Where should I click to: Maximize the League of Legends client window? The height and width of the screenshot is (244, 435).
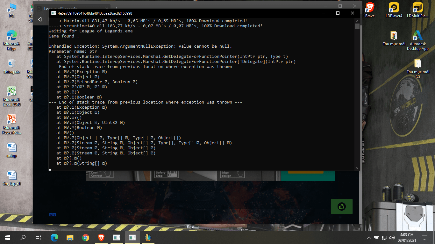[340, 6]
